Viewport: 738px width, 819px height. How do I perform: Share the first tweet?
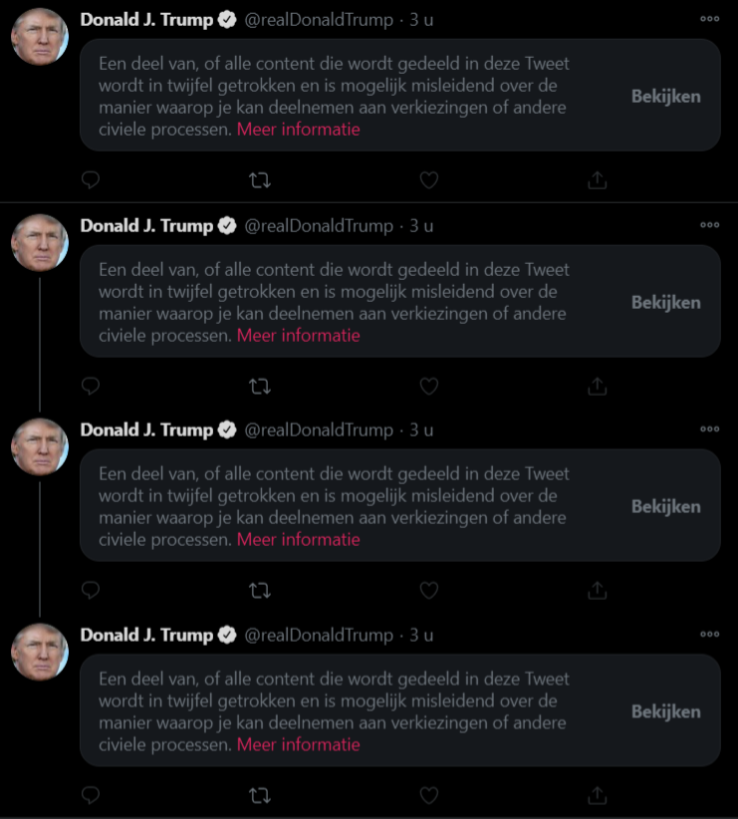(x=597, y=180)
